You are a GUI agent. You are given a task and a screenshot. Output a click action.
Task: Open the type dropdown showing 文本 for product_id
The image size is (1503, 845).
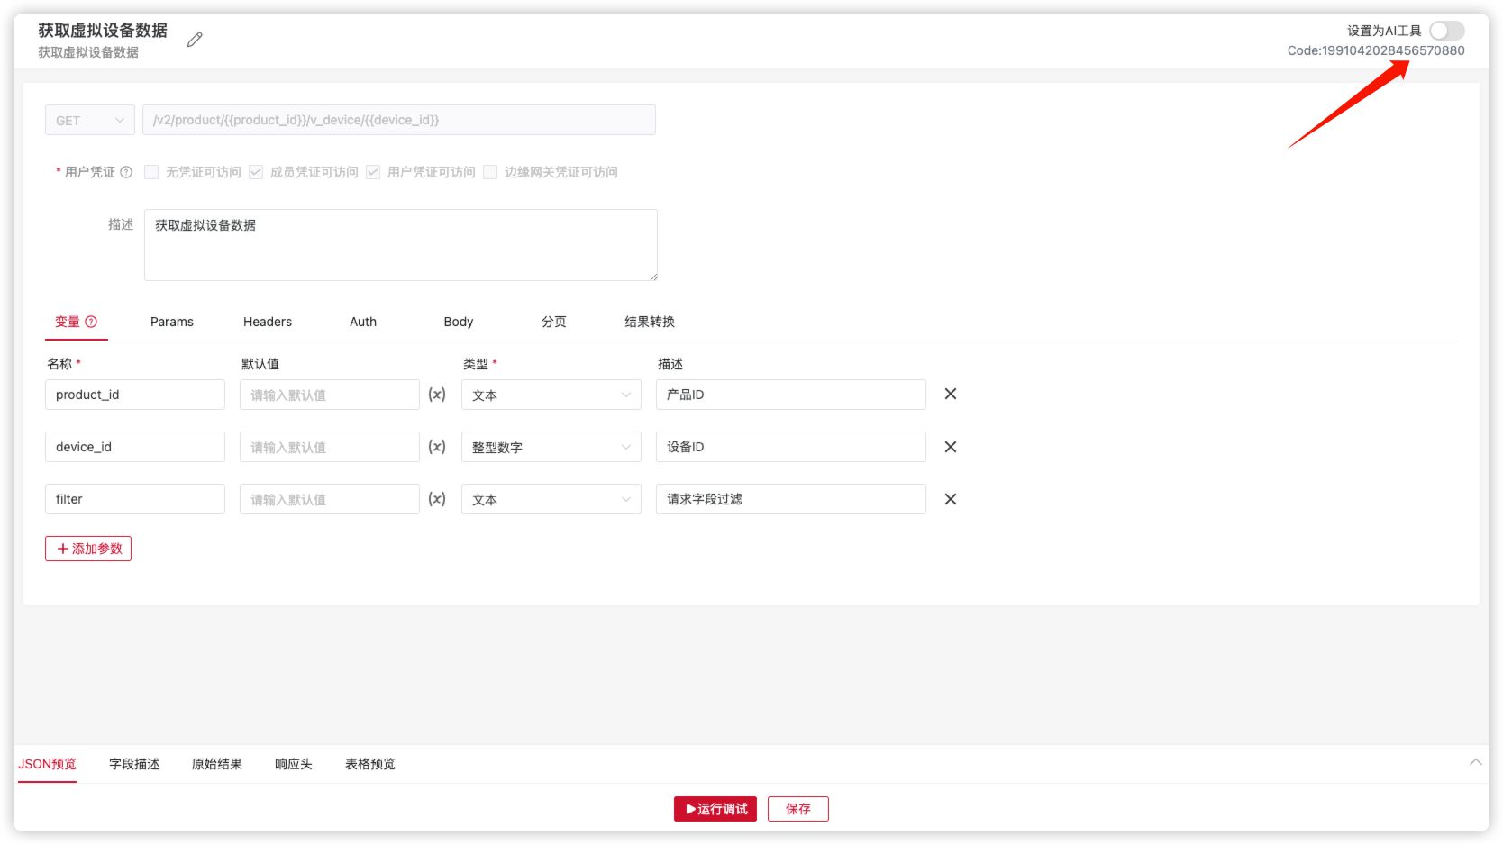click(551, 394)
